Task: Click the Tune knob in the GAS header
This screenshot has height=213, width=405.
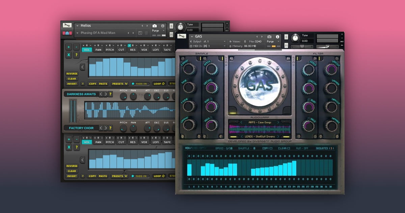Action: (295, 38)
